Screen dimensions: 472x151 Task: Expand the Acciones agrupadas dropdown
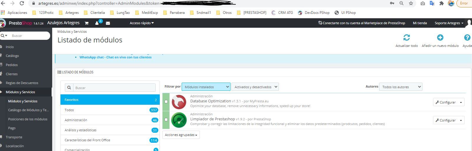pos(181,135)
